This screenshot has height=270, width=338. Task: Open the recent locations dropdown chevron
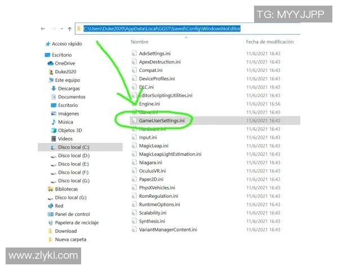point(61,28)
